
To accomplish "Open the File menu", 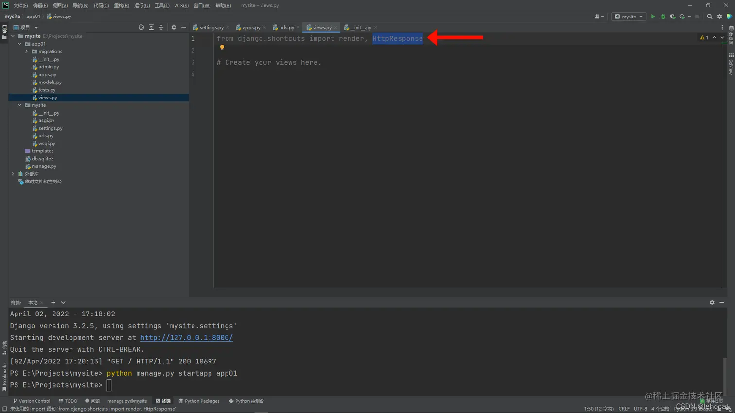I will click(20, 5).
